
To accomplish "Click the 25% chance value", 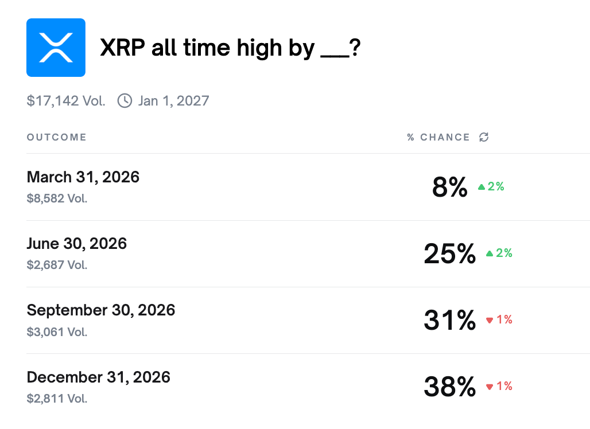I will 448,254.
